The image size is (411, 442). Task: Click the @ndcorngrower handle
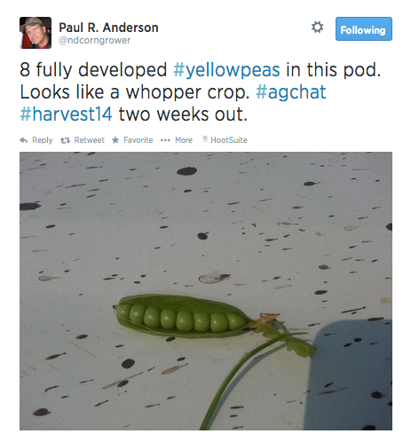94,40
